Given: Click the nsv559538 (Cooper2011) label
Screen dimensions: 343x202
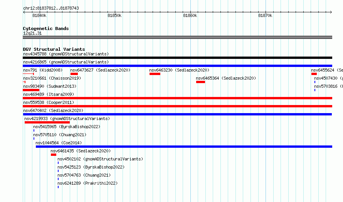Looking at the screenshot, I should [49, 102].
